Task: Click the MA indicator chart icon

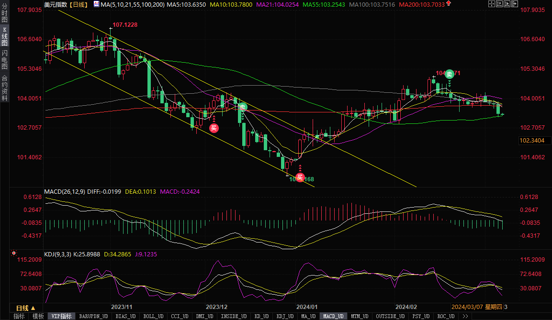Action: (x=96, y=4)
